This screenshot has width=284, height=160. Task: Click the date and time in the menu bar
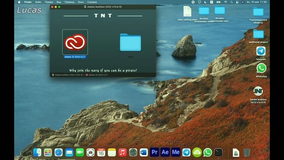[256, 2]
